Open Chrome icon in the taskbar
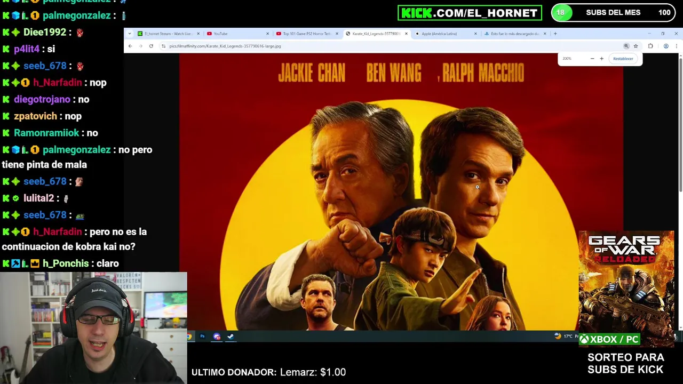The image size is (683, 384). click(x=189, y=337)
